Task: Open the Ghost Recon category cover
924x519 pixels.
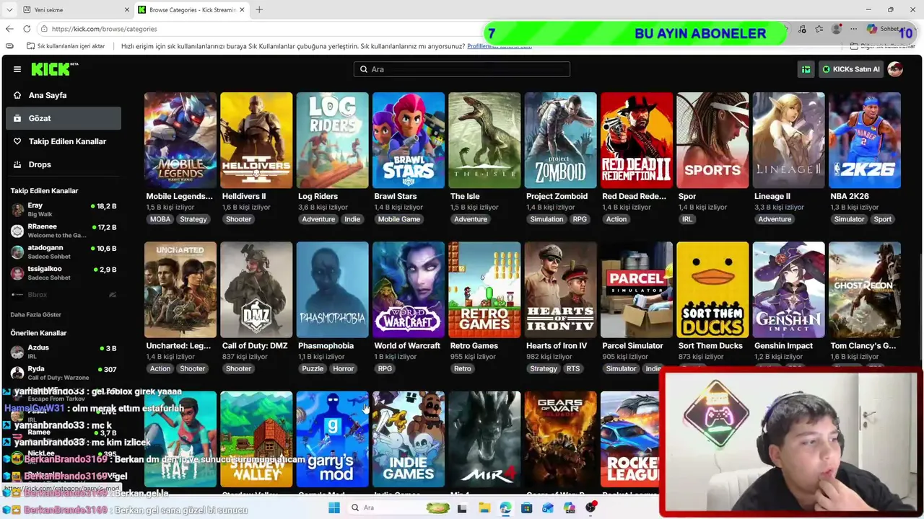Action: (865, 290)
